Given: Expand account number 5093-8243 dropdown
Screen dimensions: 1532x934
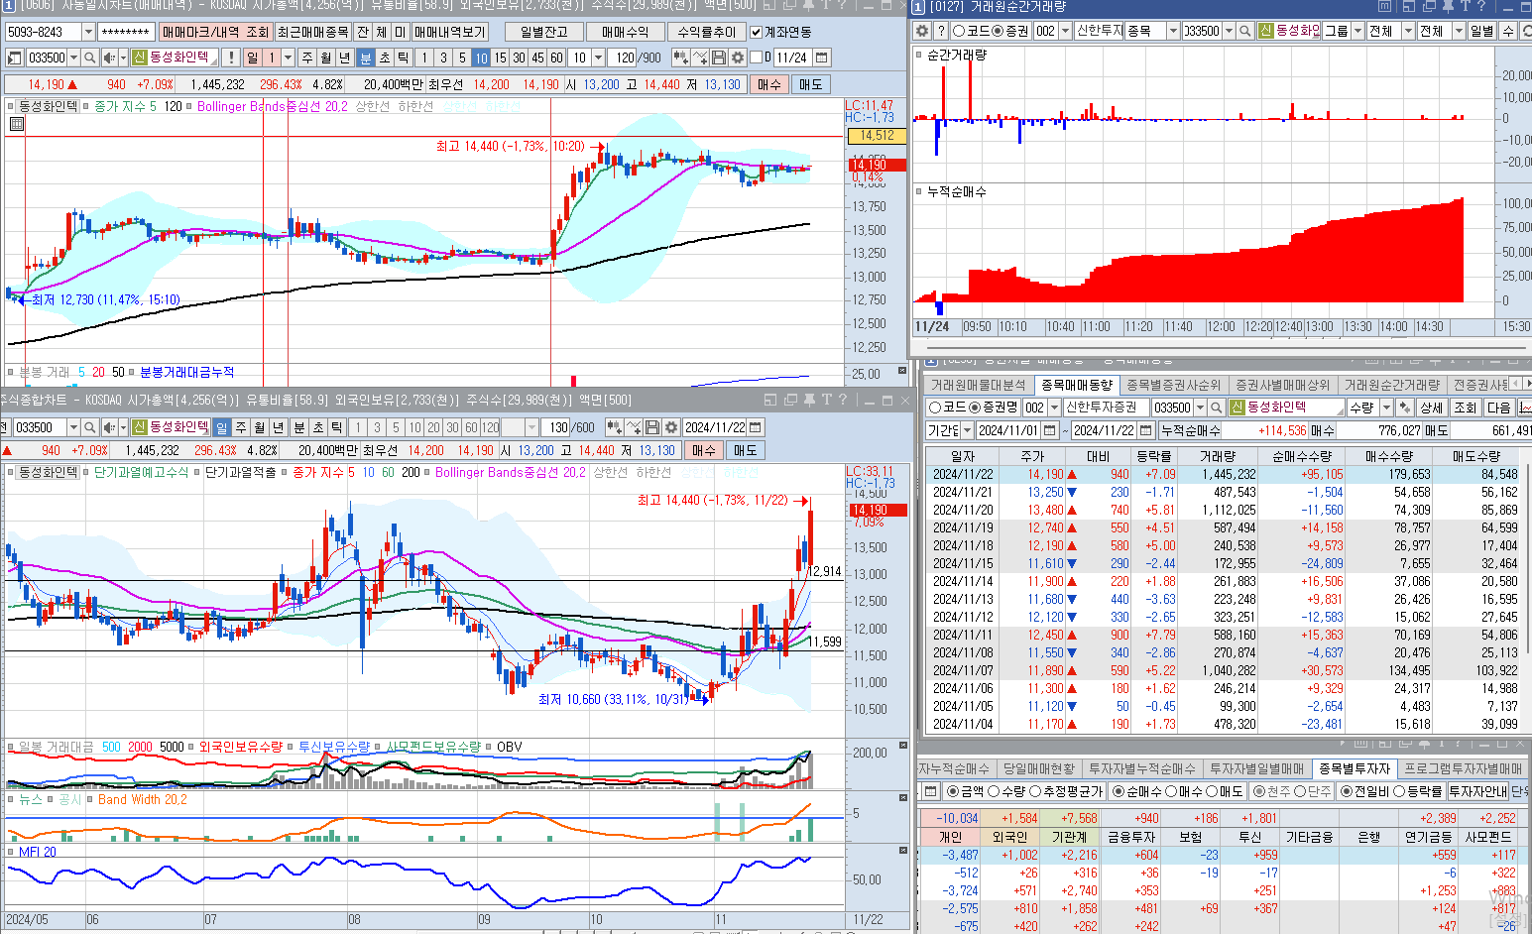Looking at the screenshot, I should [x=88, y=32].
